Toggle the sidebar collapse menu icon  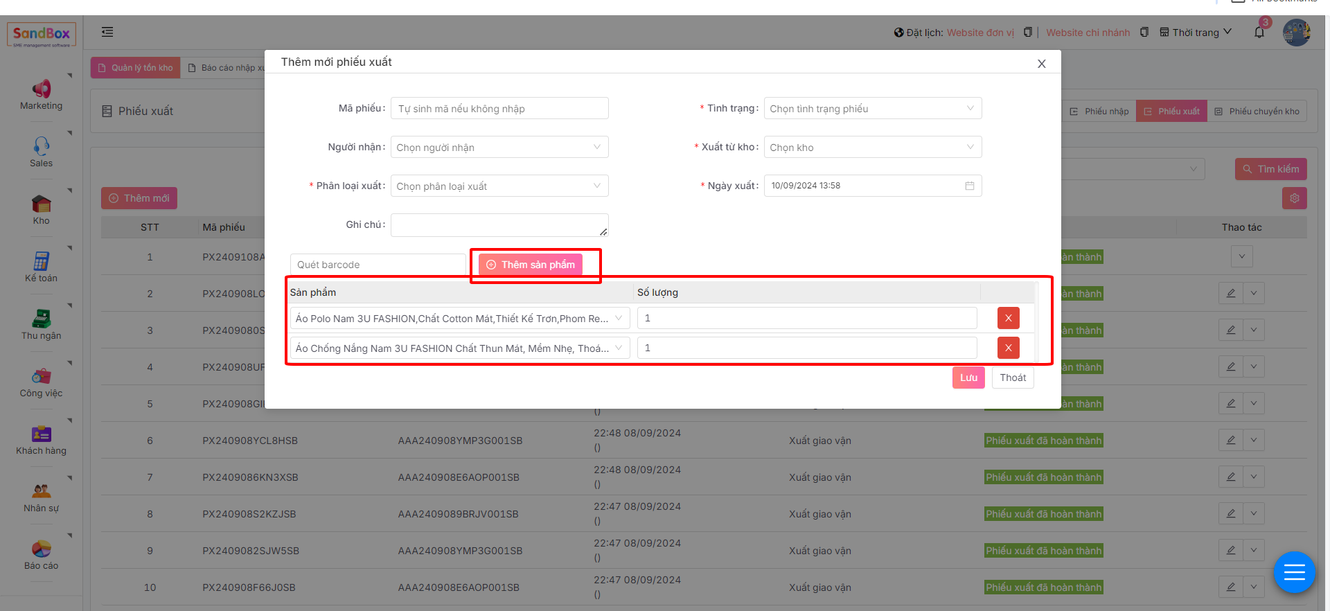pyautogui.click(x=107, y=32)
